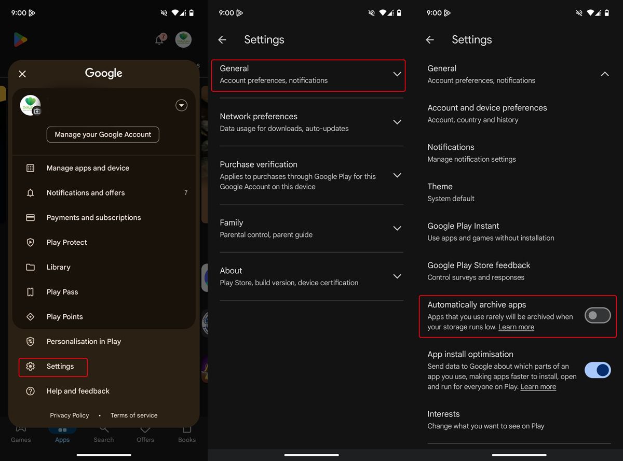The width and height of the screenshot is (623, 461).
Task: Expand the Family settings section
Action: (310, 228)
